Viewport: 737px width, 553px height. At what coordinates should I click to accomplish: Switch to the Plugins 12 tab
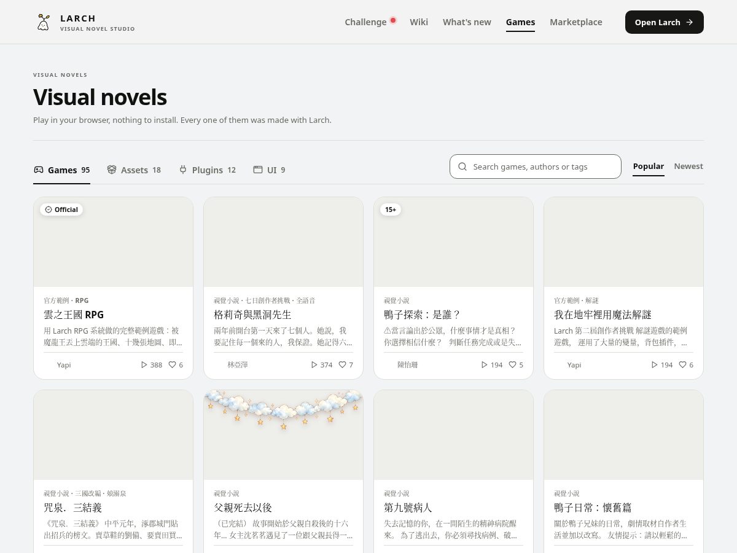point(207,170)
